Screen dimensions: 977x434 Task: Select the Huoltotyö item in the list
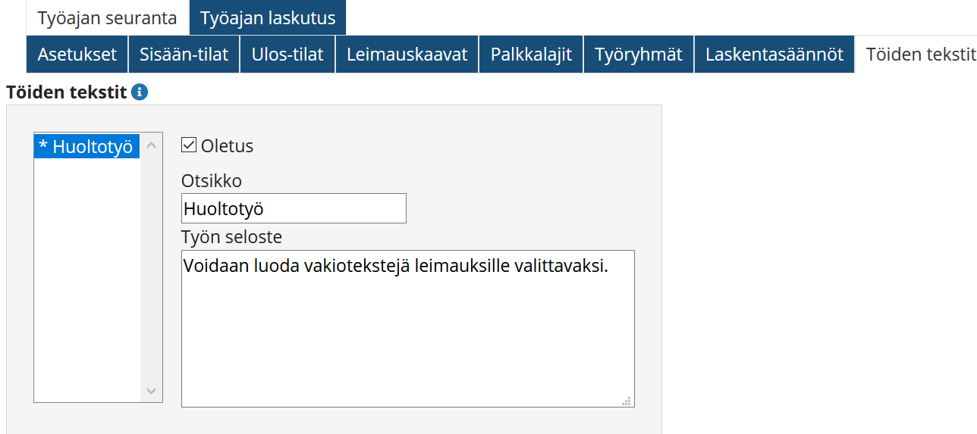(x=86, y=147)
